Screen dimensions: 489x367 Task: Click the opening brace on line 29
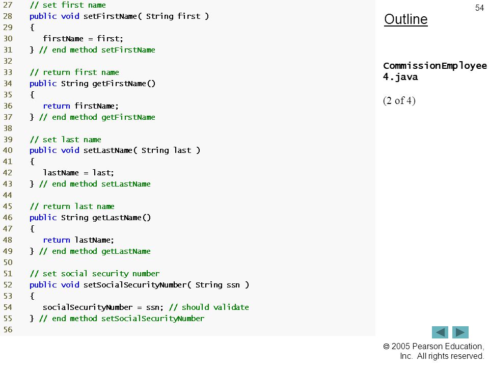[x=32, y=28]
